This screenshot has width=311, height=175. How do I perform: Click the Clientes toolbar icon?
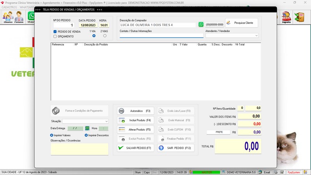coord(8,17)
